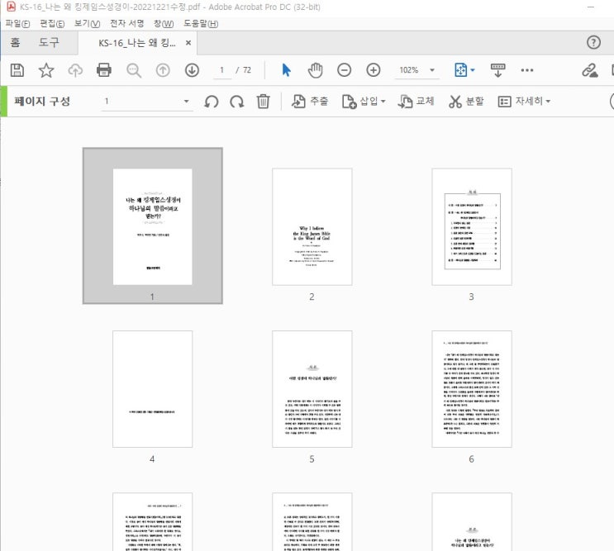Open the search text magnifier icon
The image size is (614, 551).
134,70
